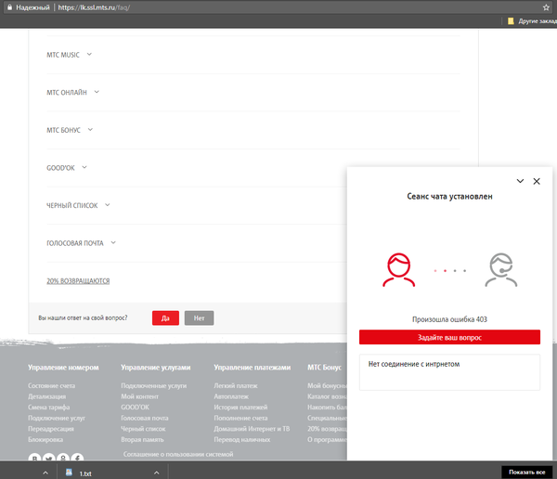Click the Twitter social icon in footer
Viewport: 557px width, 479px height.
(50, 459)
